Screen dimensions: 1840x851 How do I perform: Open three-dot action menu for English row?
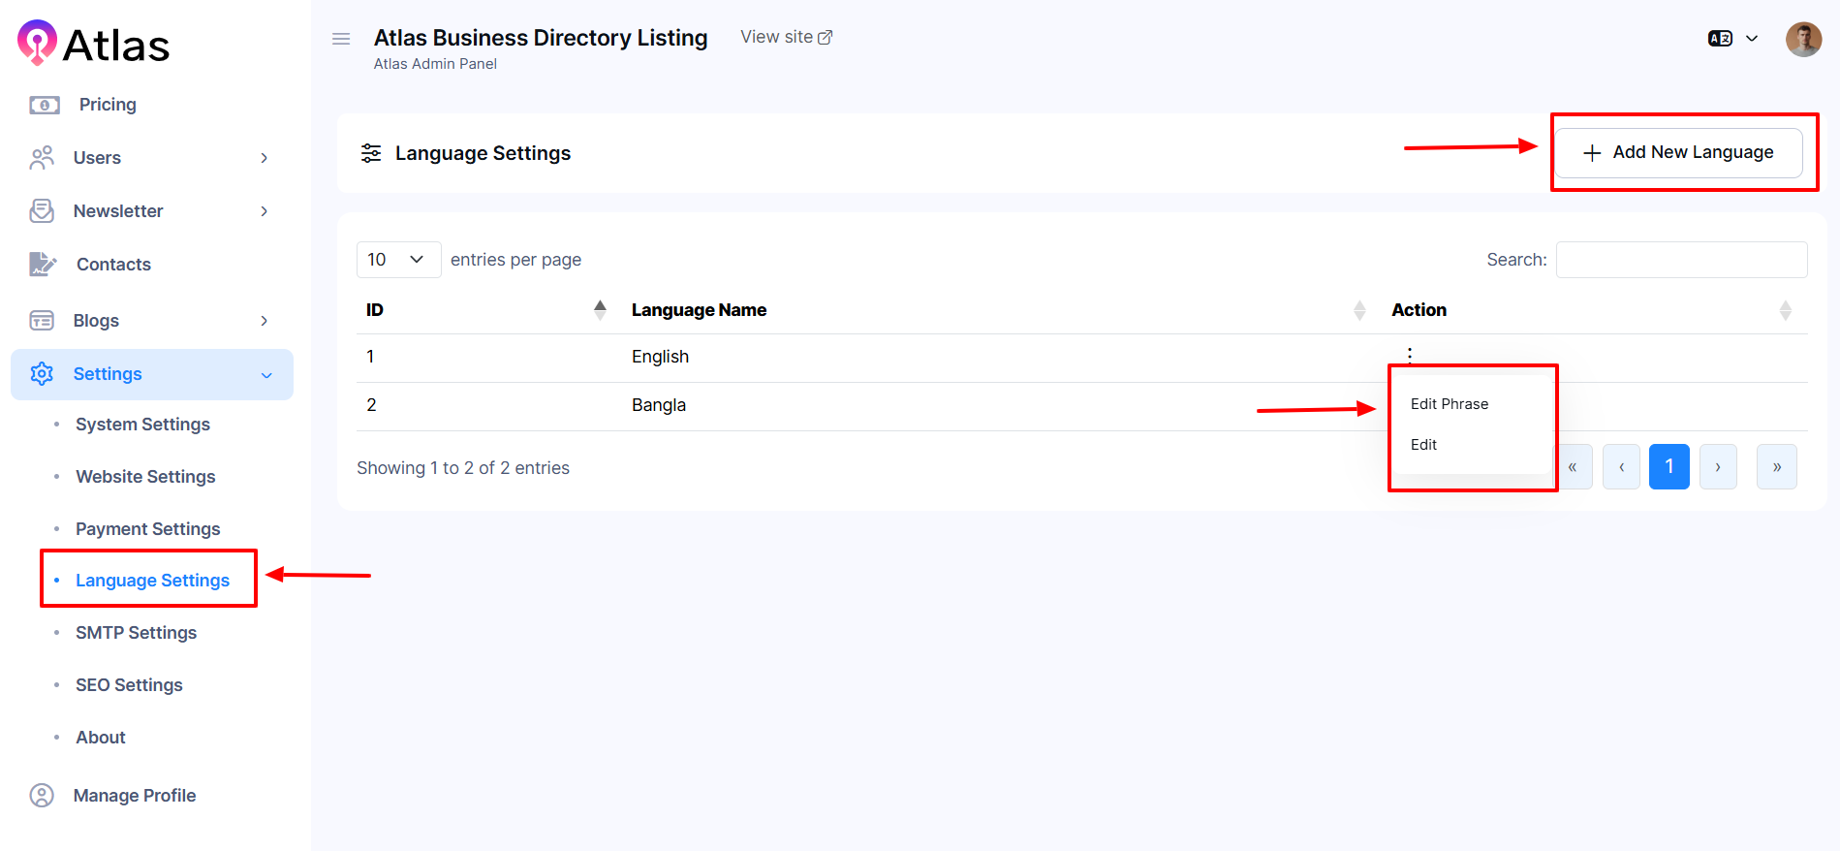[x=1410, y=355]
